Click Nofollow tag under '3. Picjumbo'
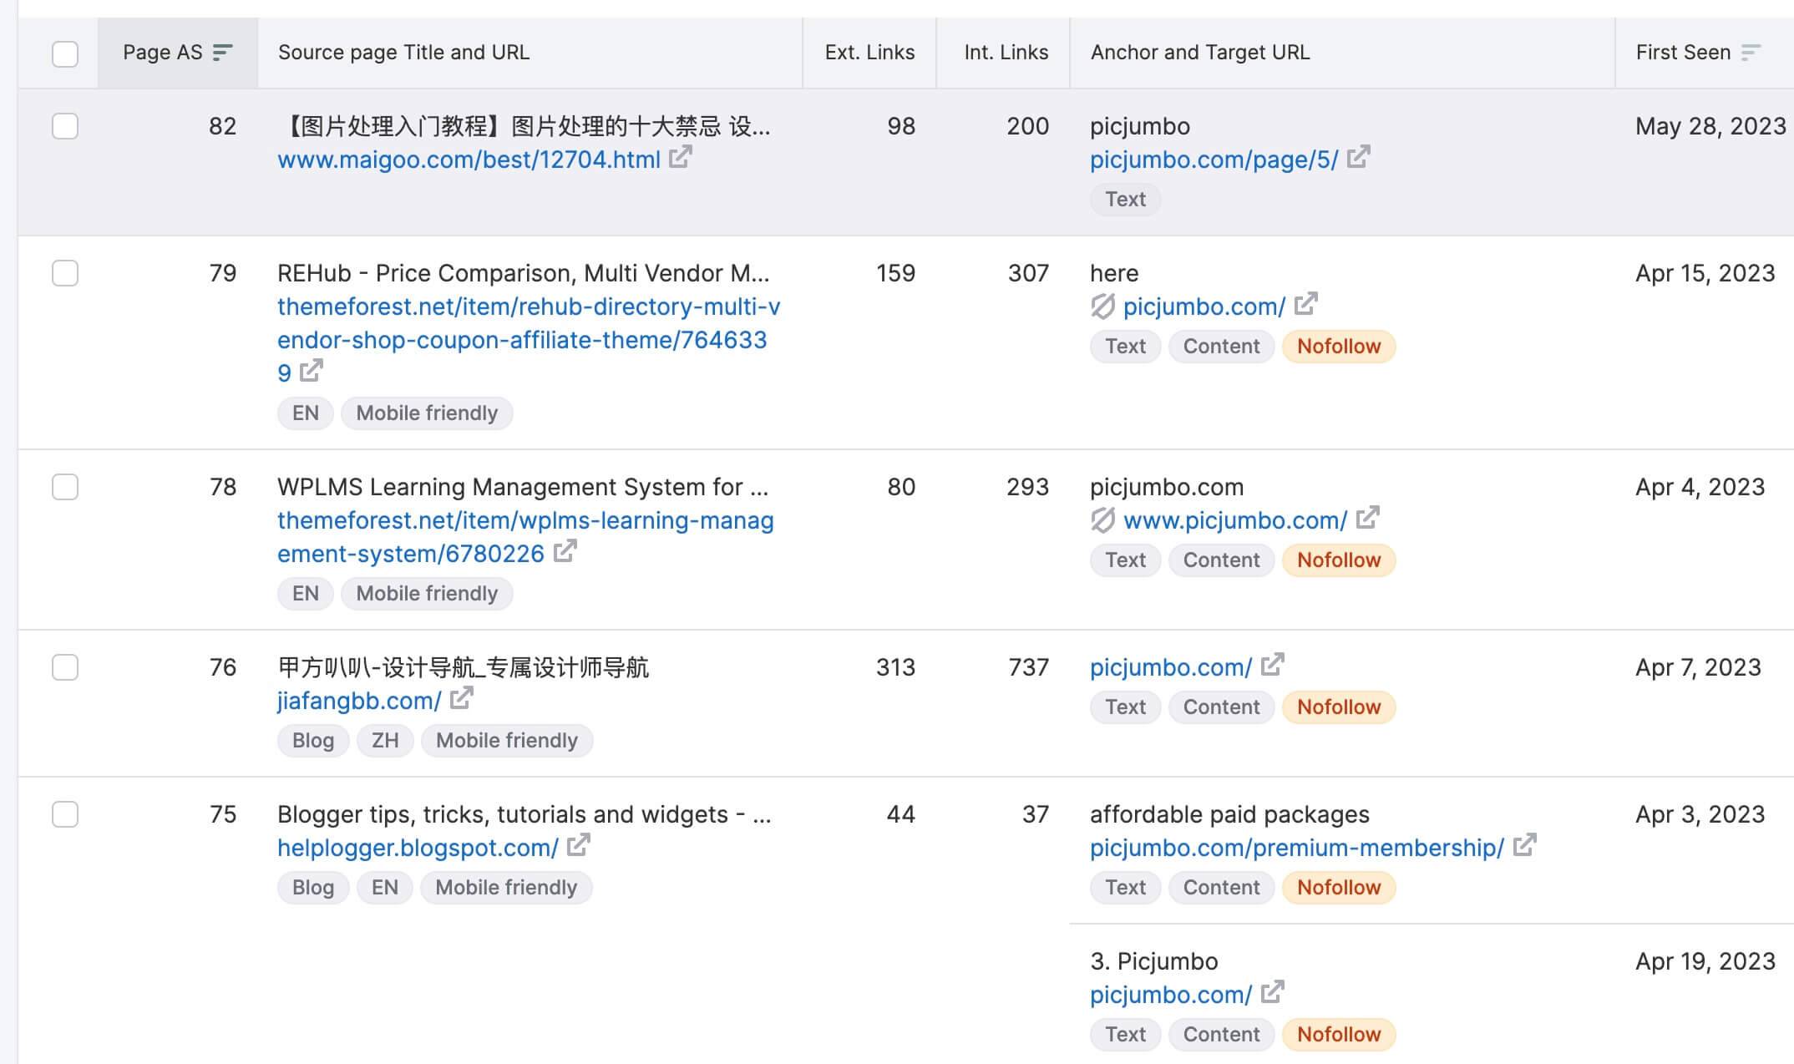The height and width of the screenshot is (1064, 1794). pyautogui.click(x=1339, y=1035)
